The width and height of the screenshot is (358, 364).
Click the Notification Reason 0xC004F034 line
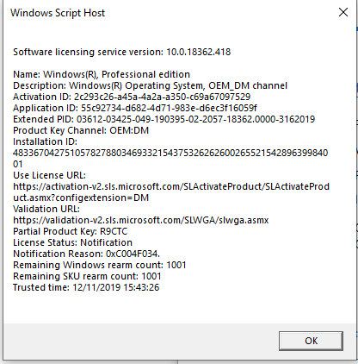[86, 254]
